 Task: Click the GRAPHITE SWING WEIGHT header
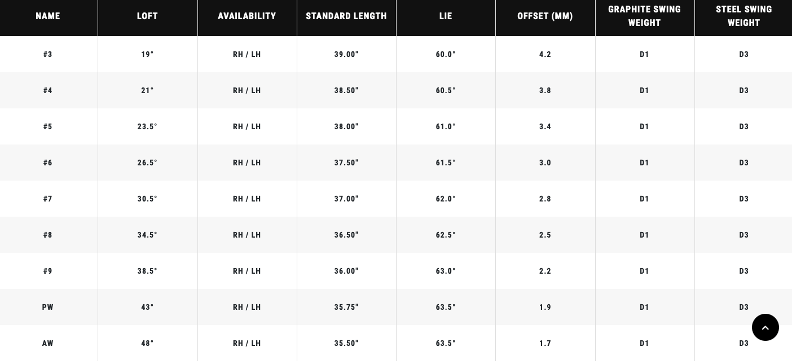[644, 16]
